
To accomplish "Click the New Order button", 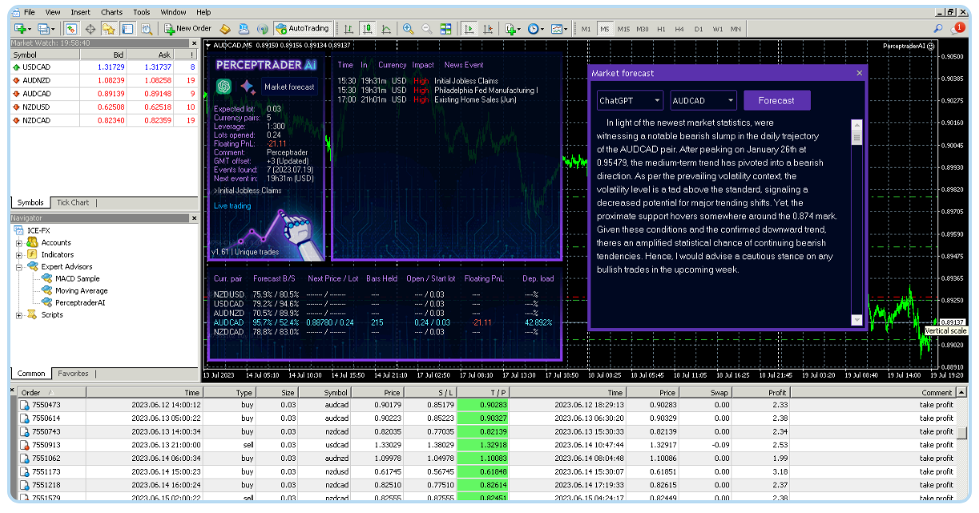I will [187, 29].
